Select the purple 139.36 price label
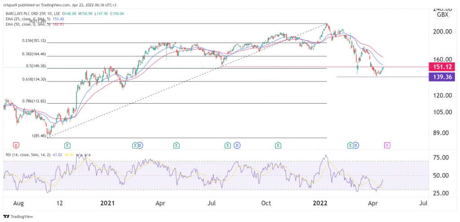 click(x=442, y=77)
